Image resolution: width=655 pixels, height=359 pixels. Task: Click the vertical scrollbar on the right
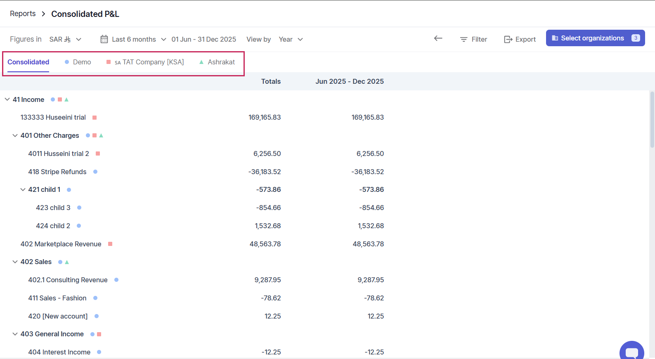[652, 120]
